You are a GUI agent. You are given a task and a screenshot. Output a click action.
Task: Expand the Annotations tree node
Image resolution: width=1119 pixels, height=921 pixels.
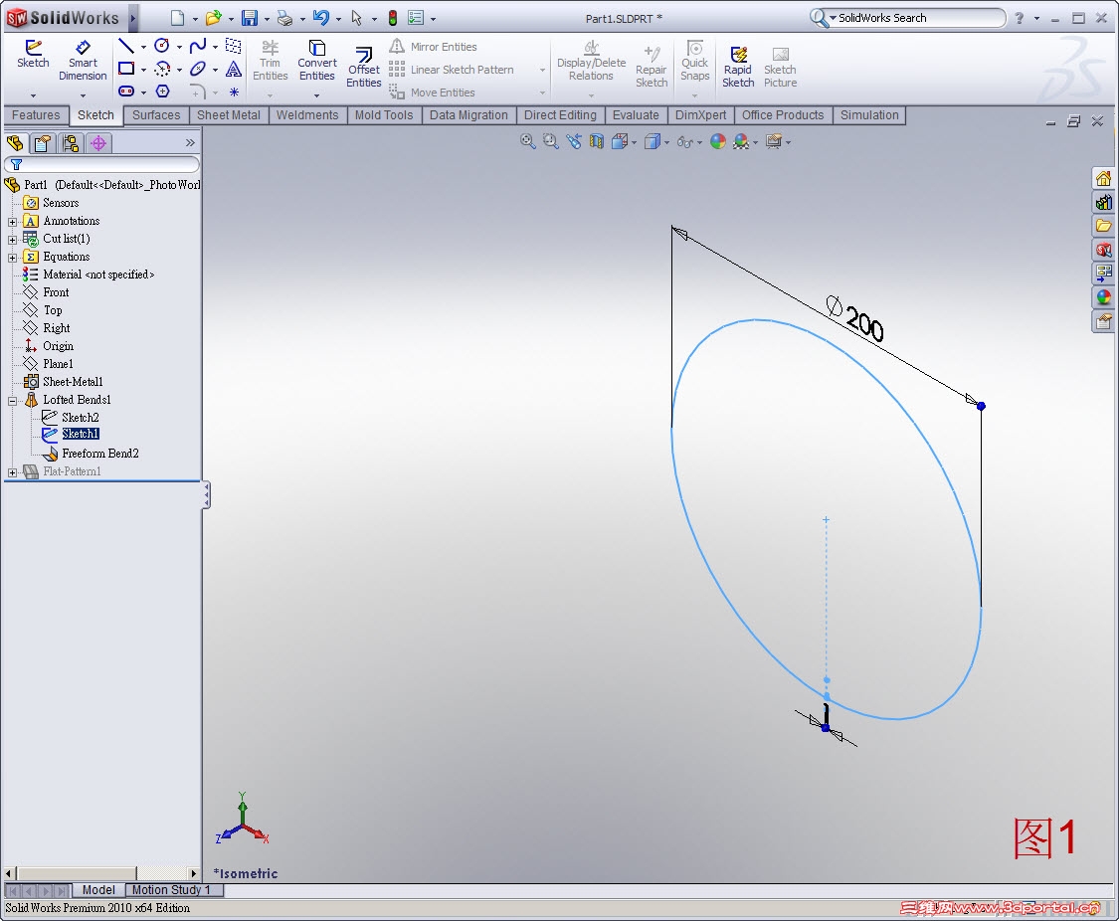coord(12,222)
